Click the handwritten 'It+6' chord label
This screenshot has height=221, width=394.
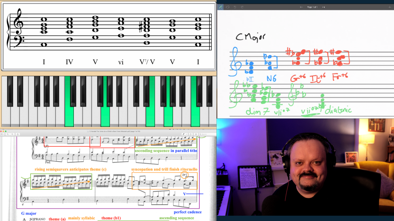point(318,78)
